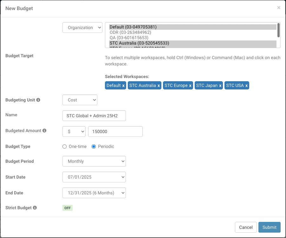
Task: Open the Budget Period Monthly dropdown
Action: click(x=94, y=161)
